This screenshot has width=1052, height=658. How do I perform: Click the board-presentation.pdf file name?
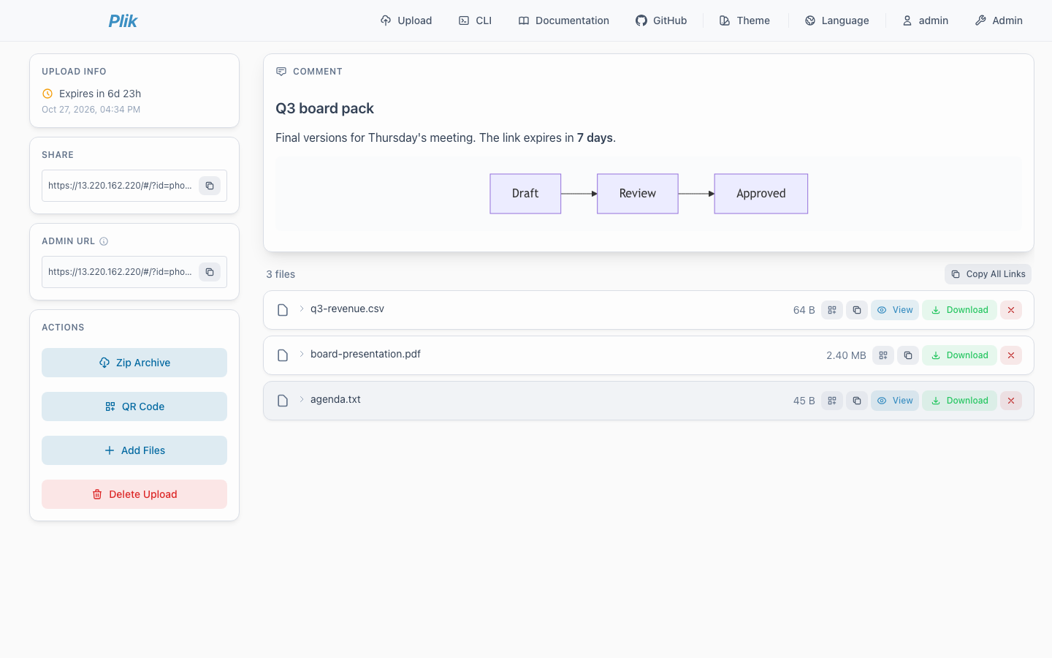[365, 354]
